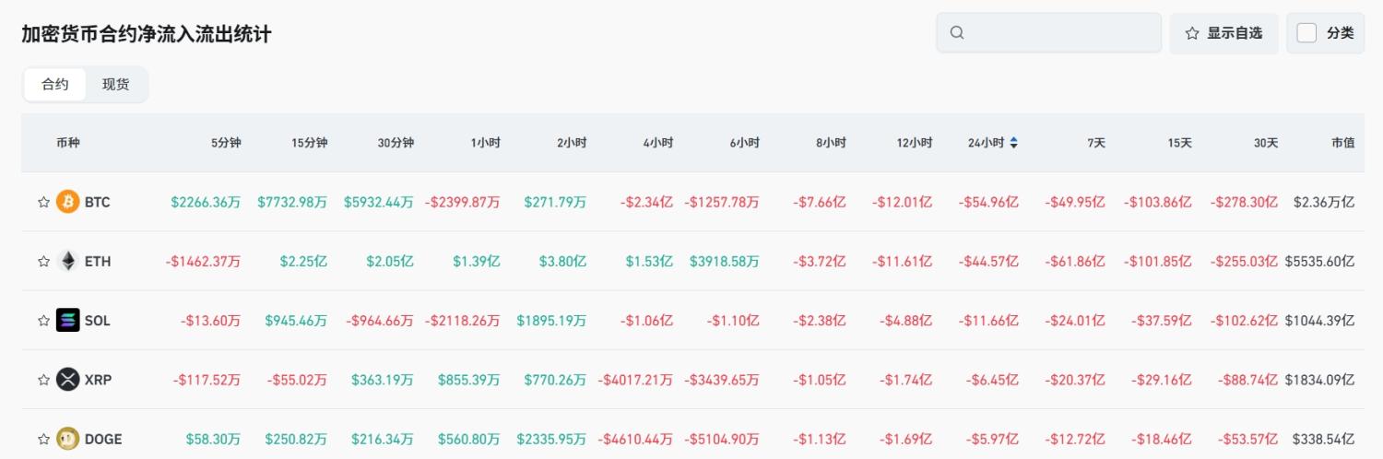This screenshot has width=1383, height=459.
Task: Click the Bitcoin coin logo
Action: 68,202
